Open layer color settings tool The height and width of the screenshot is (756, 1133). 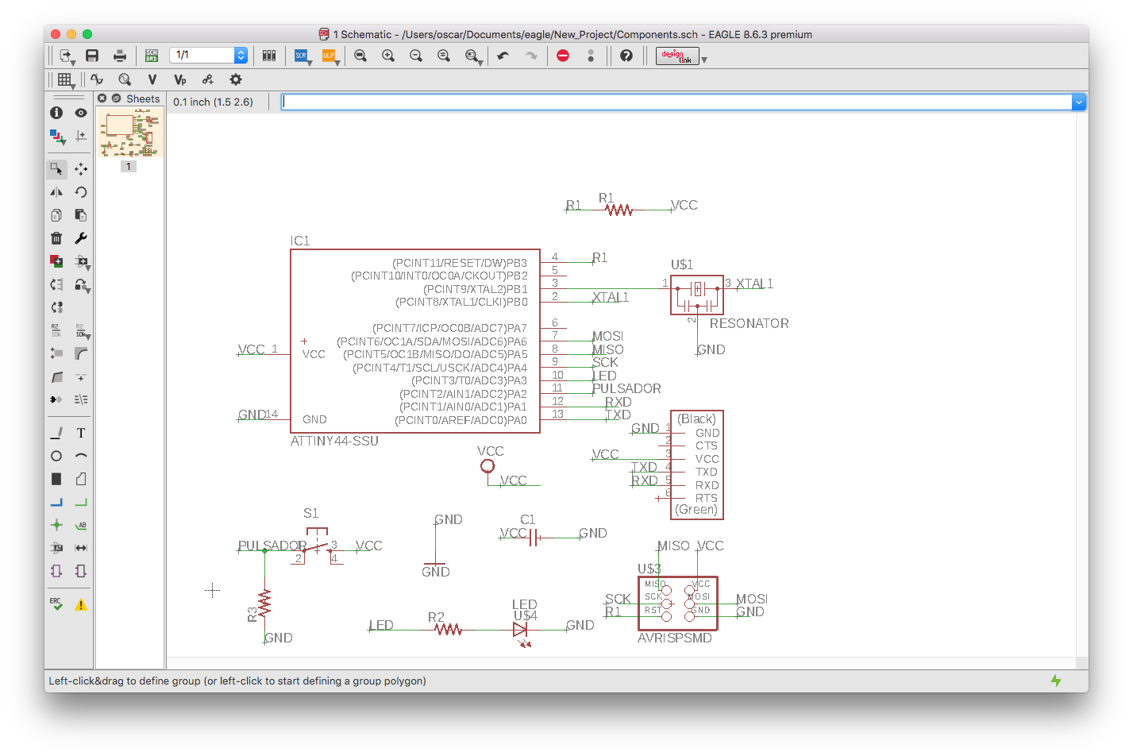56,136
